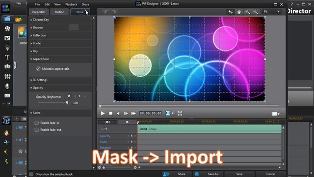Screen dimensions: 314x177
Task: Add Opacity keyframe diamond in timeline row
Action: [x=132, y=136]
